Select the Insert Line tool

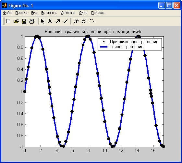point(66,21)
